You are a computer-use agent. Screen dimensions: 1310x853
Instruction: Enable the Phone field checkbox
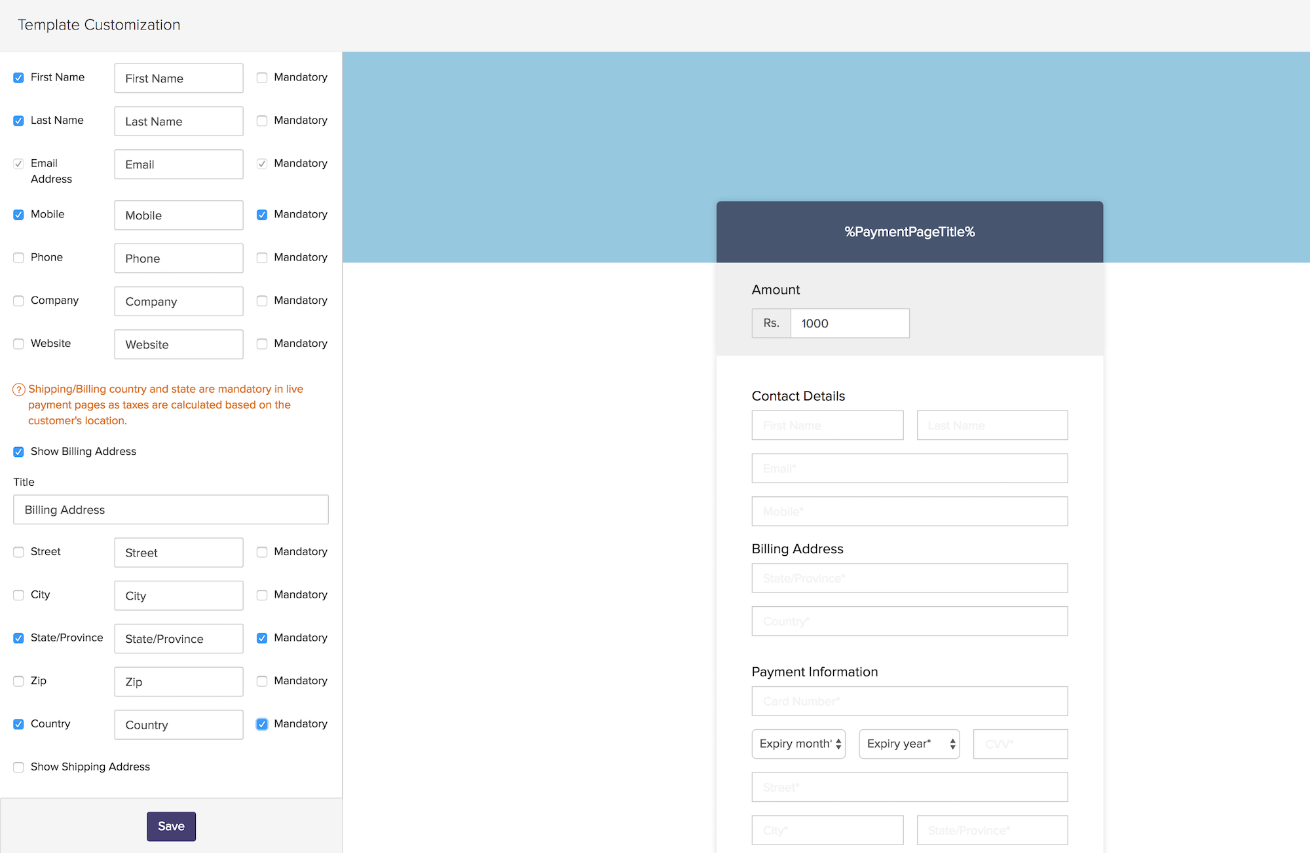click(x=18, y=258)
